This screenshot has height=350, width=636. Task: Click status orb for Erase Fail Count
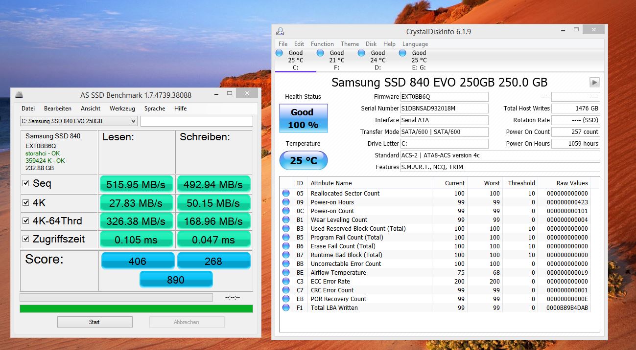[x=286, y=246]
